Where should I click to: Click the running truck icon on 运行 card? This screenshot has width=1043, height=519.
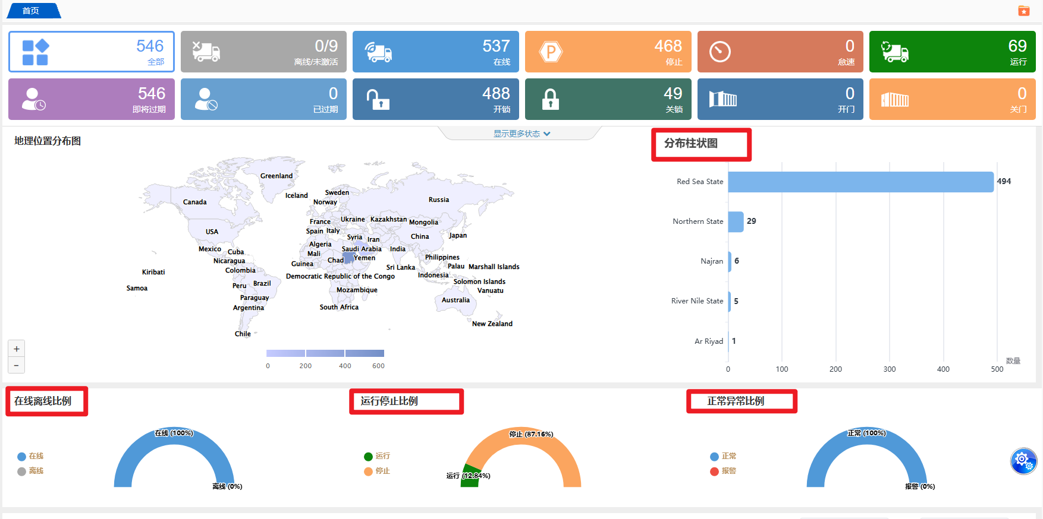[x=894, y=52]
